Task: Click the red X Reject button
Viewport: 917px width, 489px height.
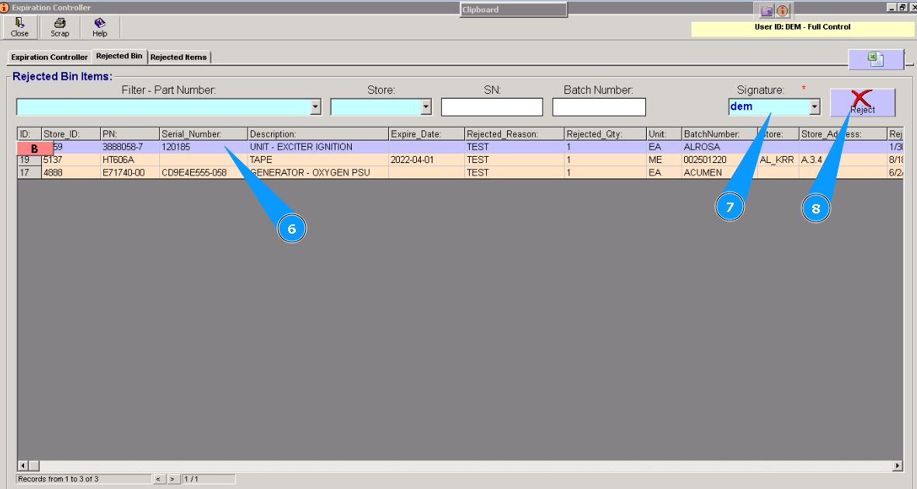Action: (x=862, y=102)
